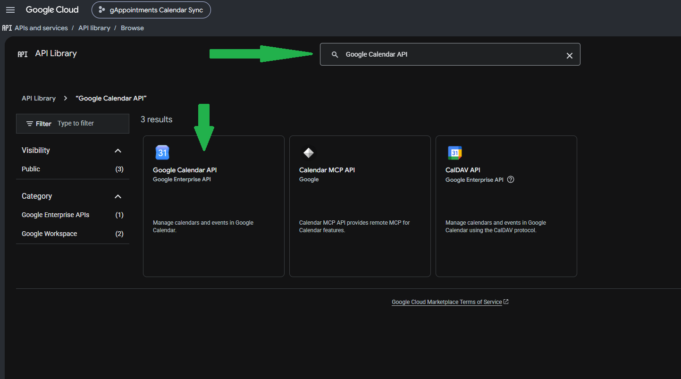Go to API library breadcrumb
This screenshot has width=681, height=379.
pos(94,28)
